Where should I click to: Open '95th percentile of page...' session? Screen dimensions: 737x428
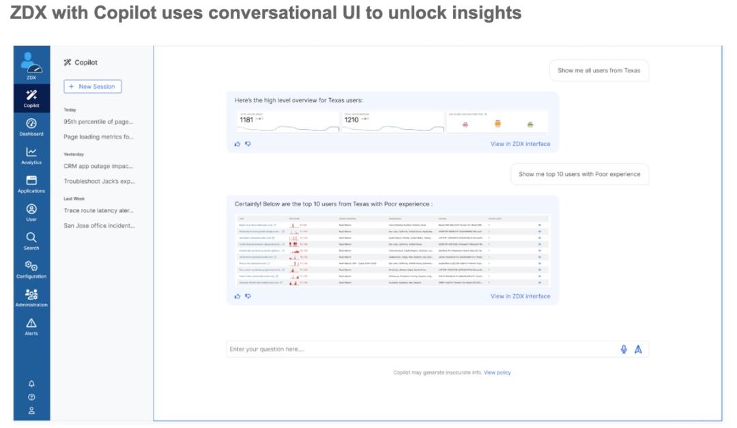pos(98,122)
